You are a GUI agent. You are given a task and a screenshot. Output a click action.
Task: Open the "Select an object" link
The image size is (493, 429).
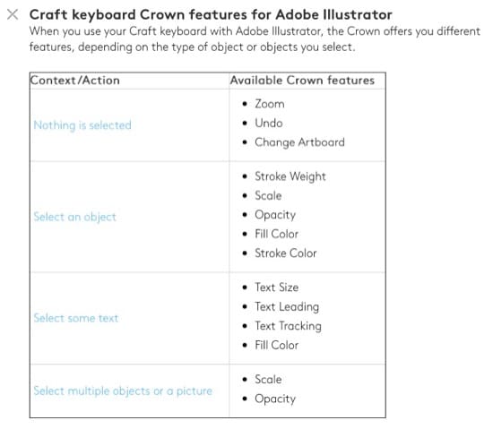[x=74, y=217]
